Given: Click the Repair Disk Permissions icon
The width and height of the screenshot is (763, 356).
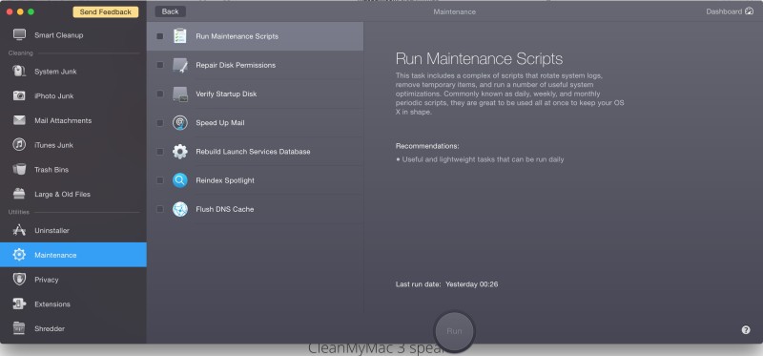Looking at the screenshot, I should (180, 65).
